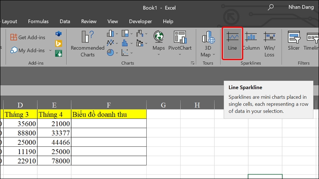Select cell containing 88800

(20, 133)
